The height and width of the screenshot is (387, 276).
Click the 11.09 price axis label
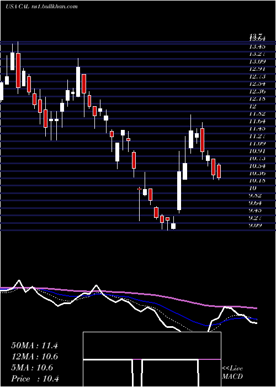point(258,143)
